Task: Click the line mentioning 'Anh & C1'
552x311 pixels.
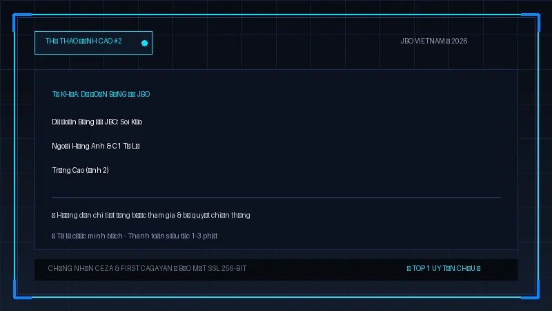Action: click(95, 146)
